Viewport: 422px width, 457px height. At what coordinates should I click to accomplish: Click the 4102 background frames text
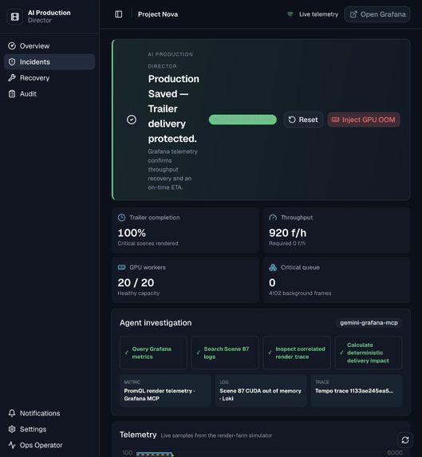coord(300,294)
